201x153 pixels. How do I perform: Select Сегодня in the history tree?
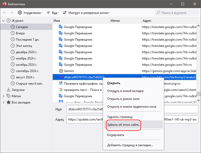tap(26, 27)
